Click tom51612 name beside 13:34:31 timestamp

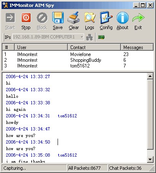click(67, 116)
